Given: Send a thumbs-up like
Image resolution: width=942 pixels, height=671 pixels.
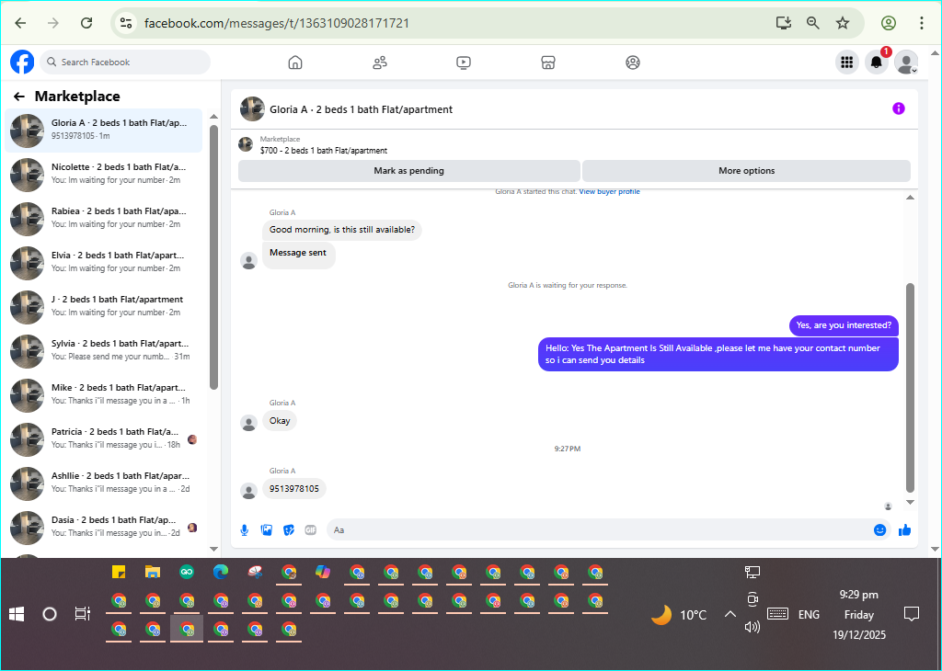Looking at the screenshot, I should (x=905, y=530).
